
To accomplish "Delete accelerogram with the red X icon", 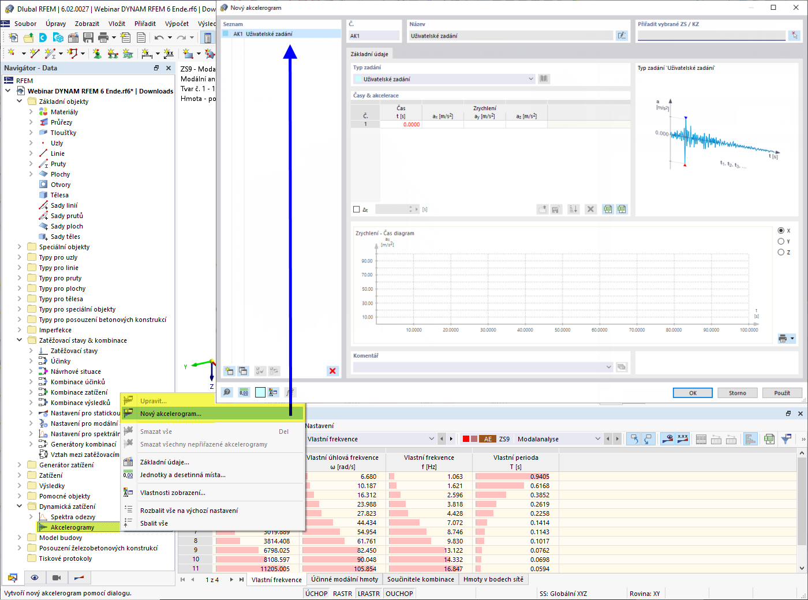I will (x=332, y=371).
